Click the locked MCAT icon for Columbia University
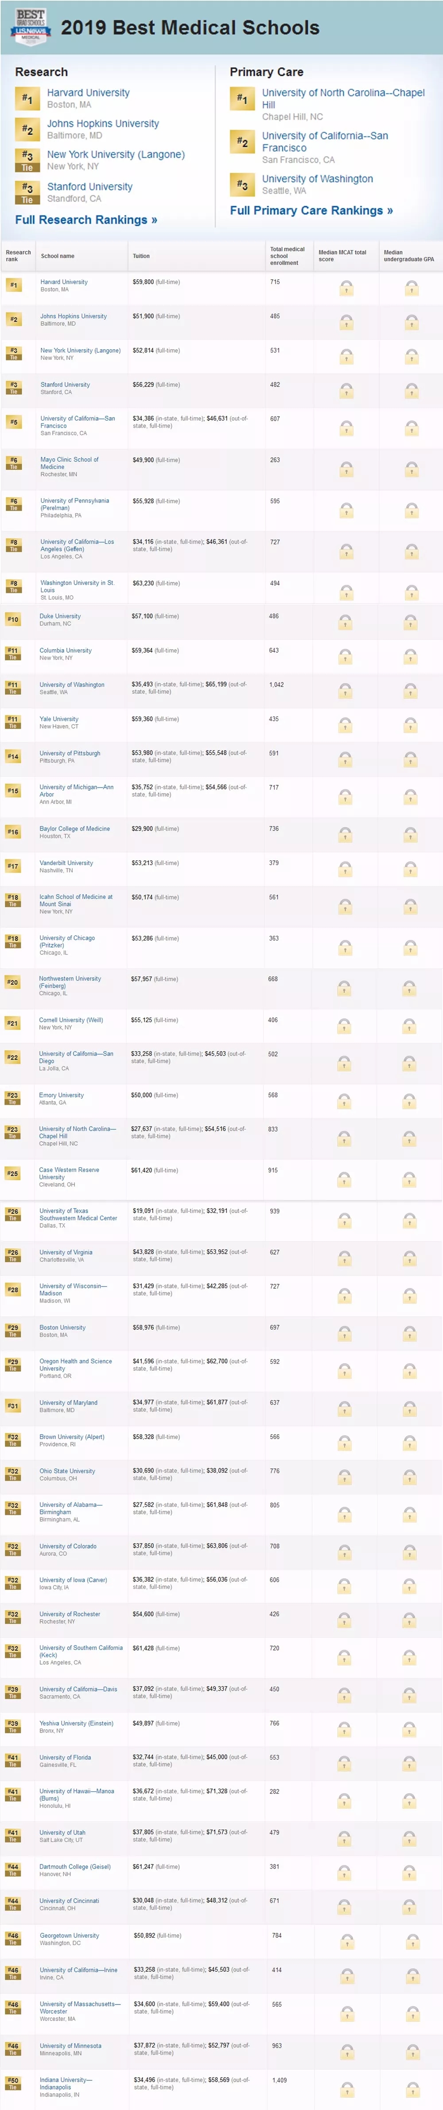The width and height of the screenshot is (443, 2110). point(346,656)
